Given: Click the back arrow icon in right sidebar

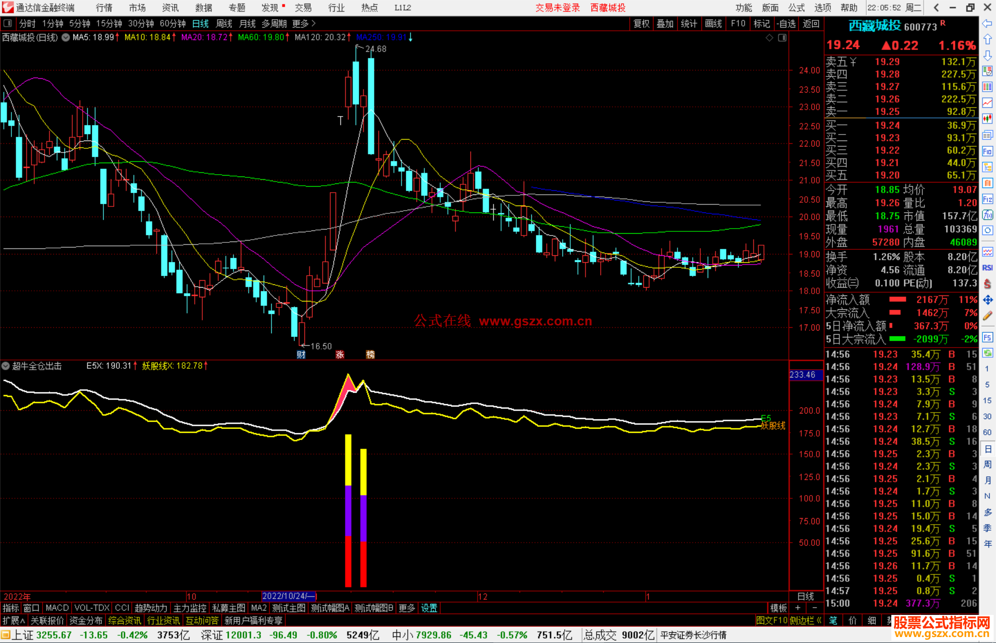Looking at the screenshot, I should click(x=987, y=24).
